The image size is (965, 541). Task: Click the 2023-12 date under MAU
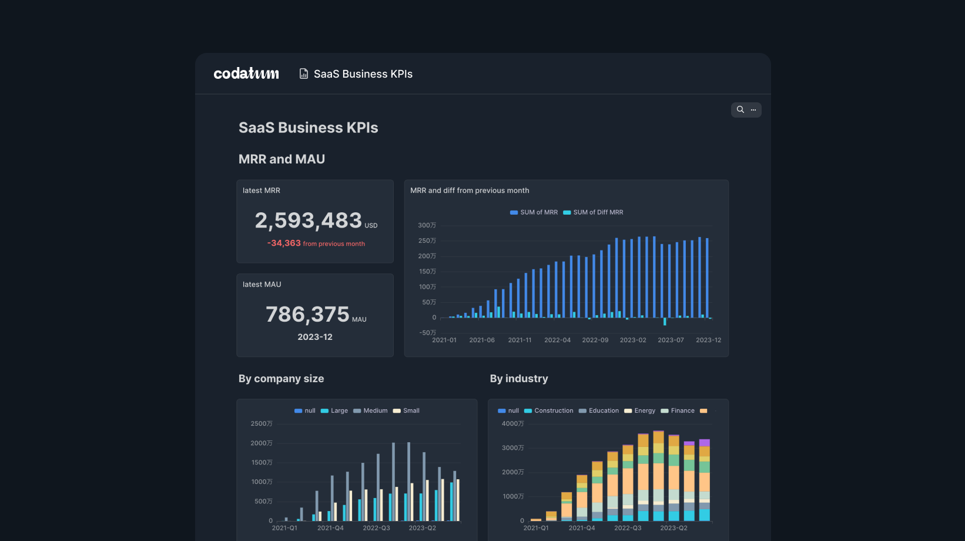click(315, 337)
